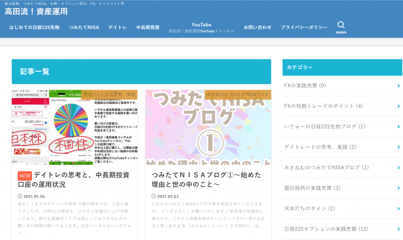Click excerpt starting 本日ここまでのデイトレの思考
Image resolution: width=403 pixels, height=240 pixels.
point(74,219)
